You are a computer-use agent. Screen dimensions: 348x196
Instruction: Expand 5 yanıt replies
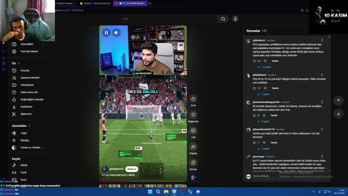pyautogui.click(x=263, y=94)
